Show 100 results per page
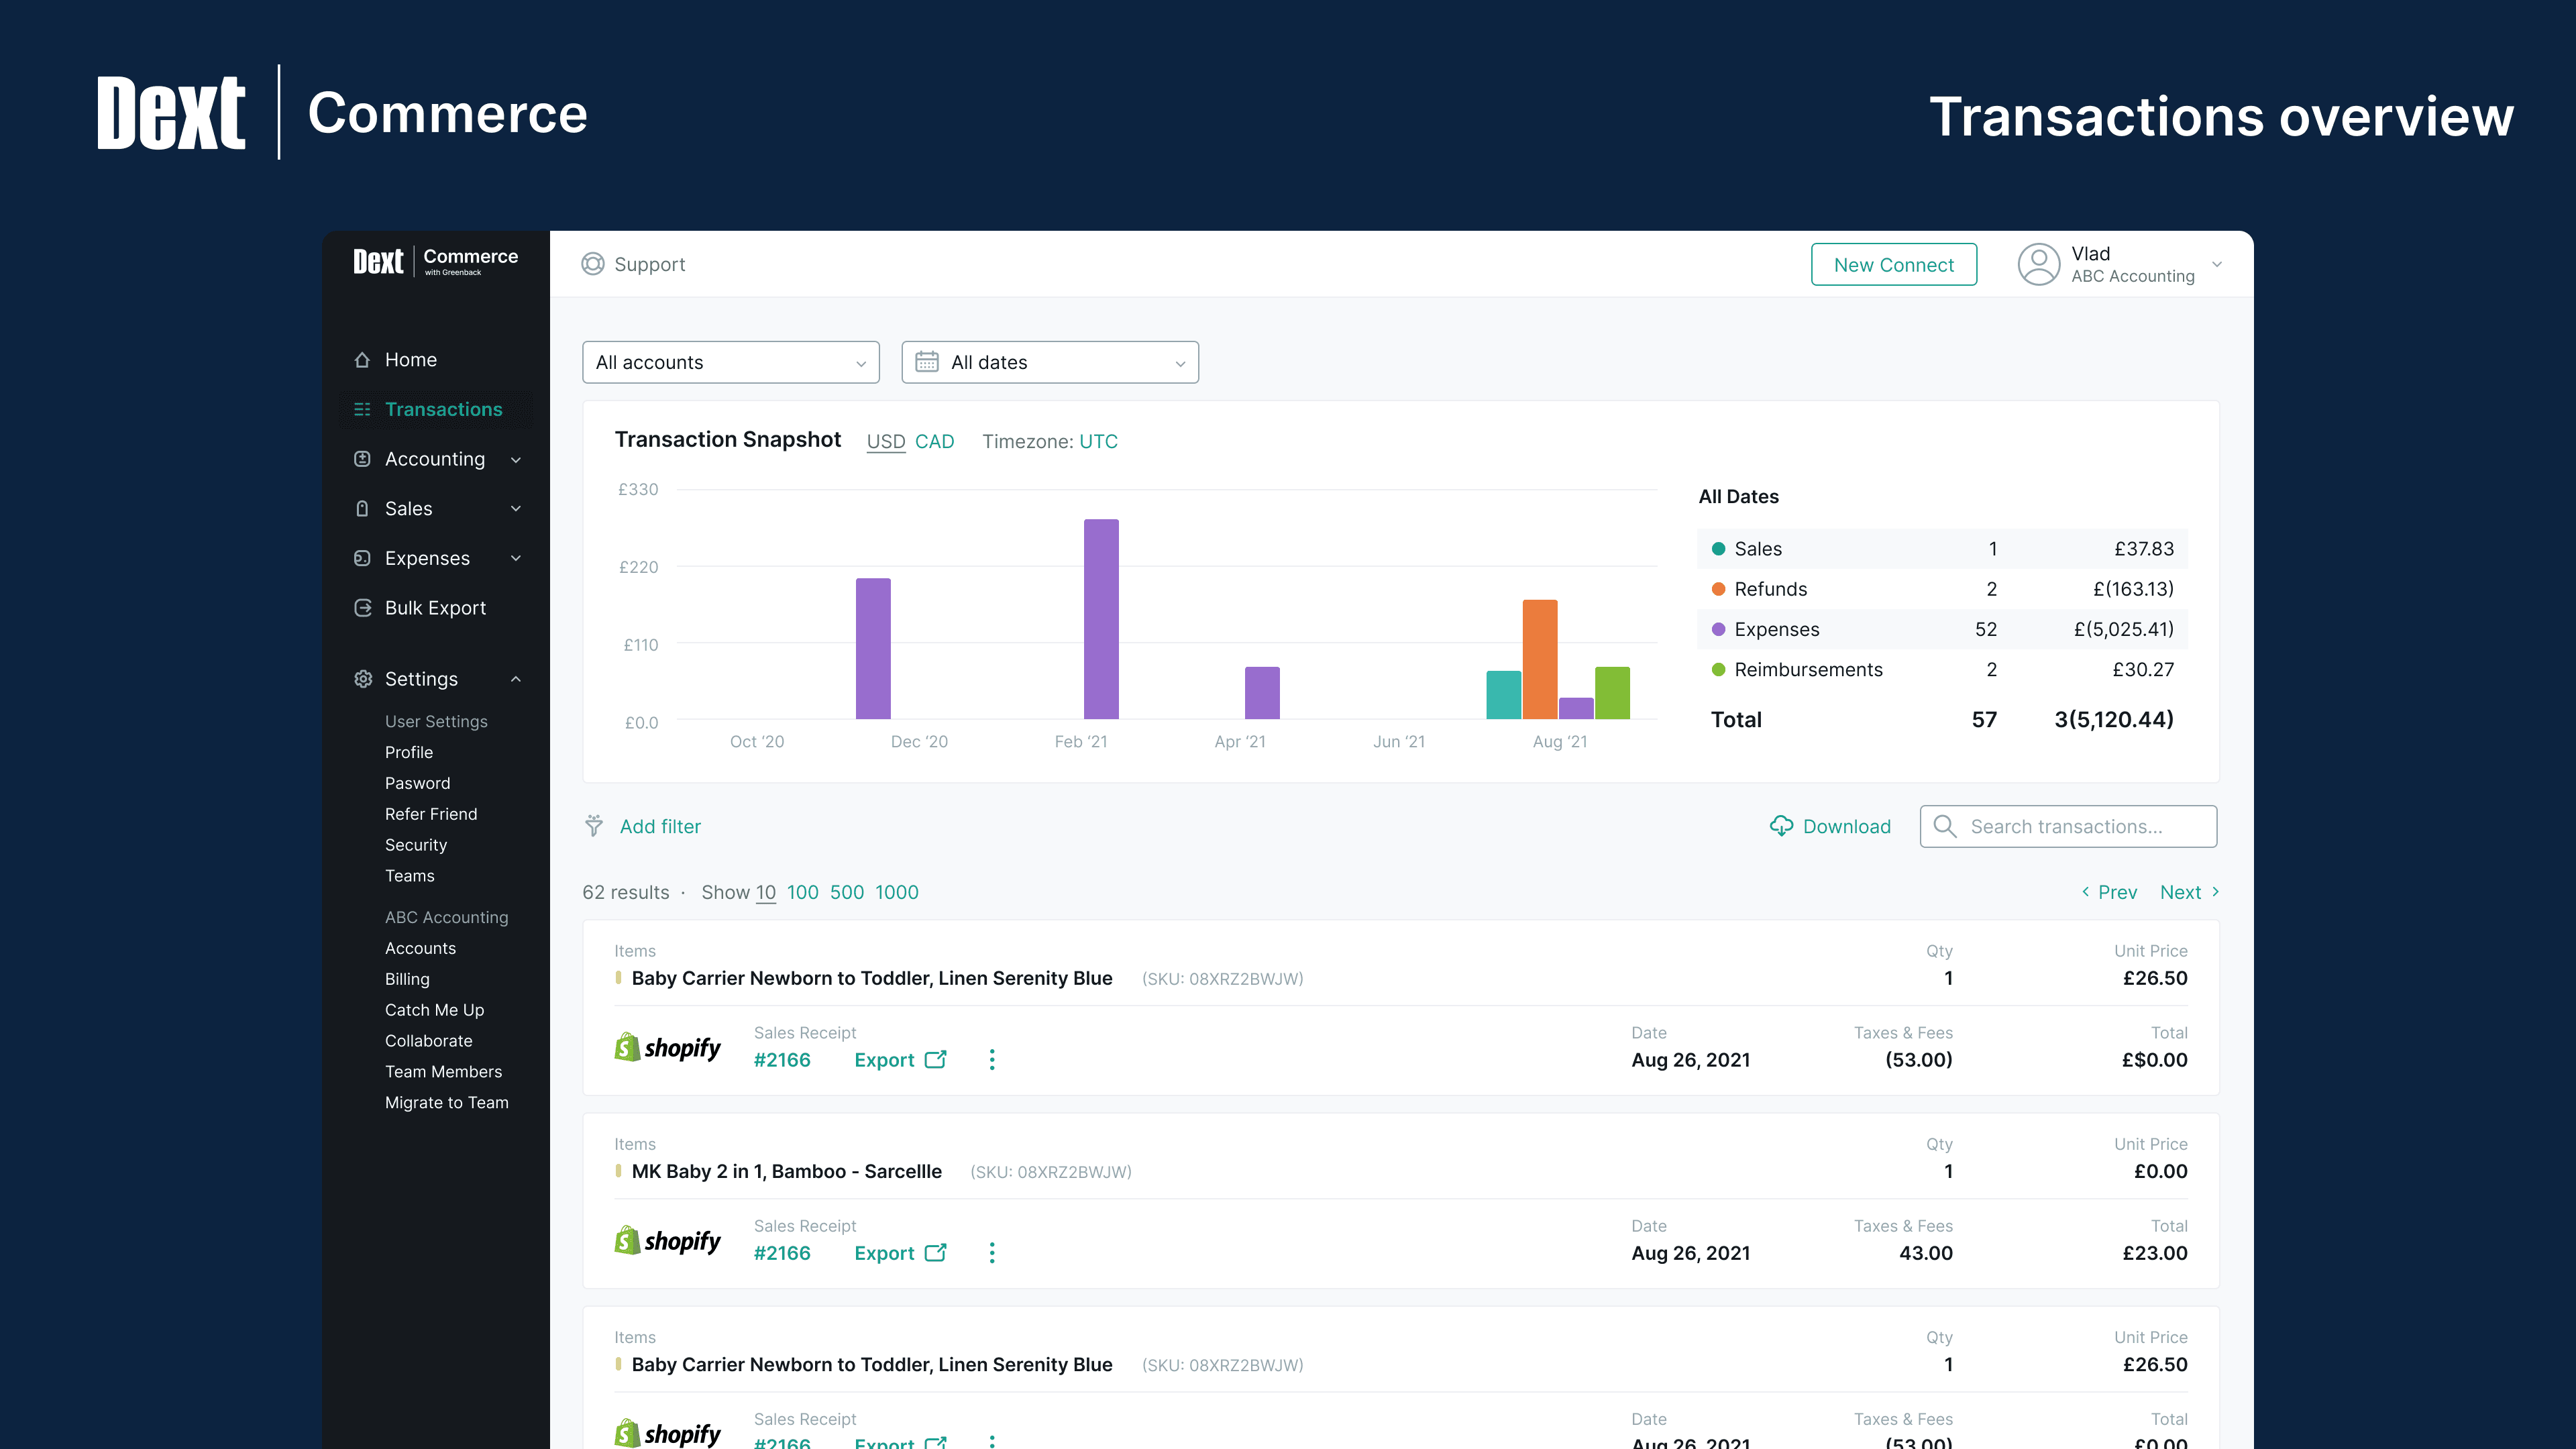Screen dimensions: 2576x1449 coord(802,892)
